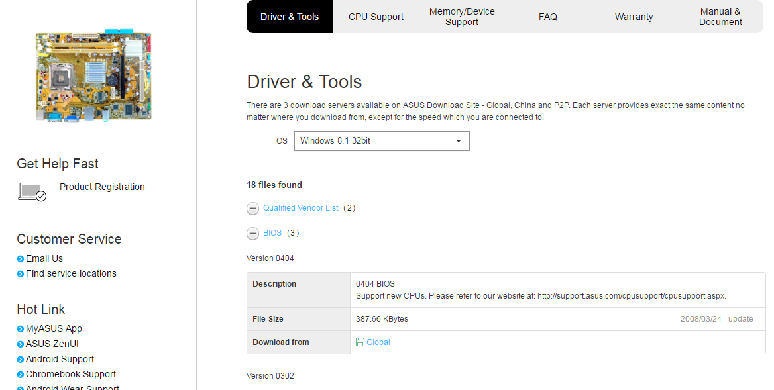Open the ASUS ZenUI link
The image size is (774, 390).
pyautogui.click(x=52, y=344)
